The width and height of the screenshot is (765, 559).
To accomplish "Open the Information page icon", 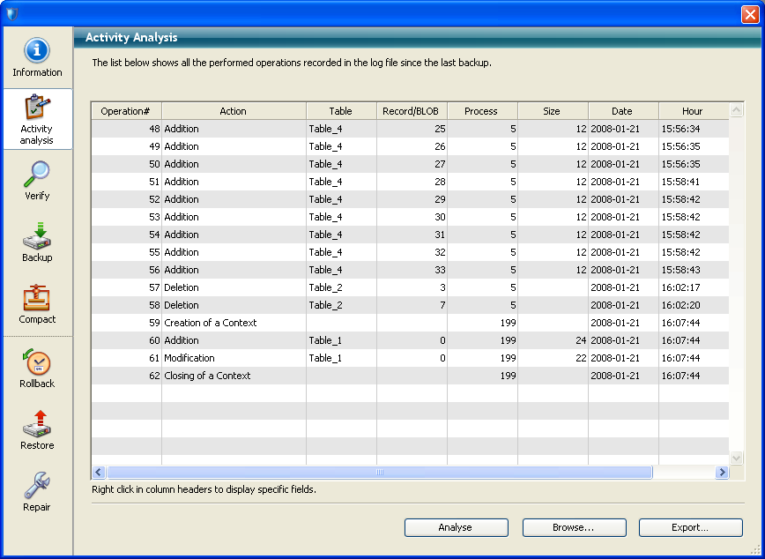I will [37, 51].
